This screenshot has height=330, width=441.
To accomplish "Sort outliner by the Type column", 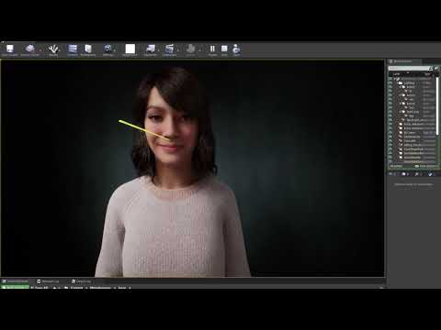I will tap(427, 74).
